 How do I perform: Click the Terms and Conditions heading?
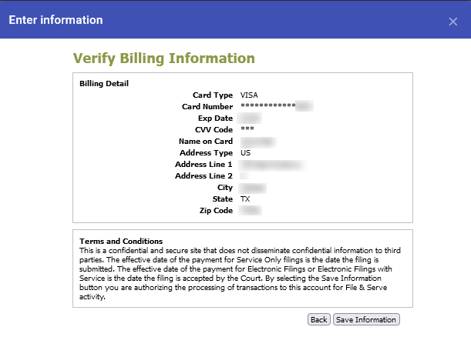coord(121,241)
